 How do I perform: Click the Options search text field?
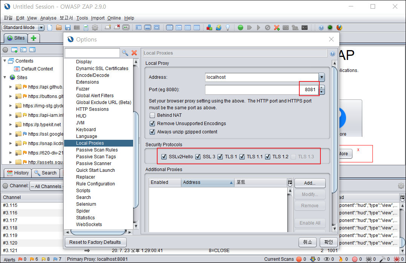[x=92, y=53]
